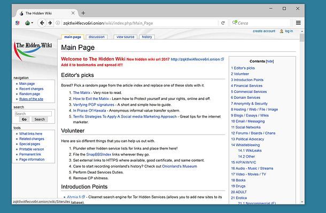The height and width of the screenshot is (213, 326).
Task: Click the S extension icon in toolbar
Action: tap(18, 23)
